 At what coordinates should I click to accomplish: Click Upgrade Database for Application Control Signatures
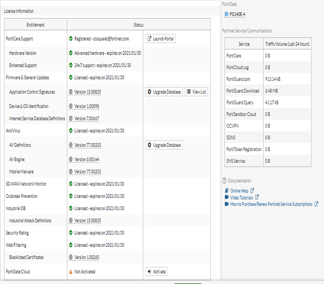164,92
